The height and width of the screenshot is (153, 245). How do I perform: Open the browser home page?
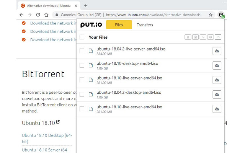46,15
